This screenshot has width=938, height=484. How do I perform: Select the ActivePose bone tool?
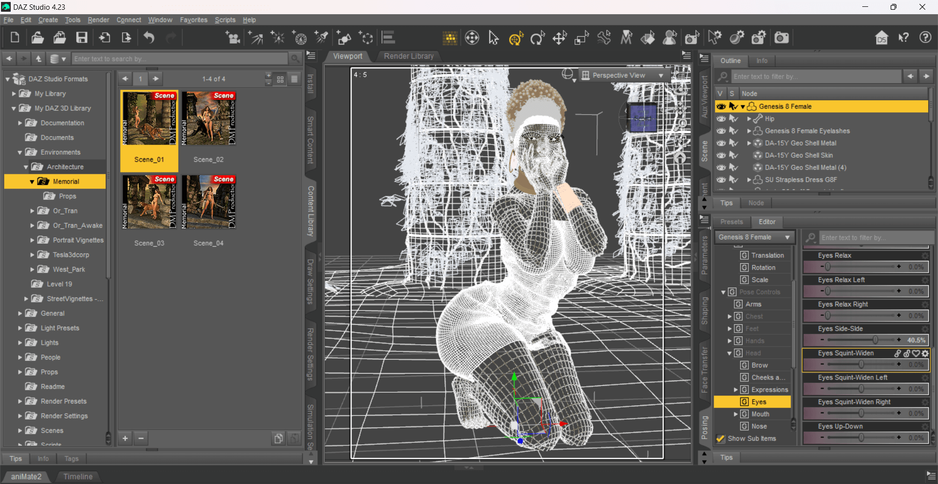(x=604, y=38)
